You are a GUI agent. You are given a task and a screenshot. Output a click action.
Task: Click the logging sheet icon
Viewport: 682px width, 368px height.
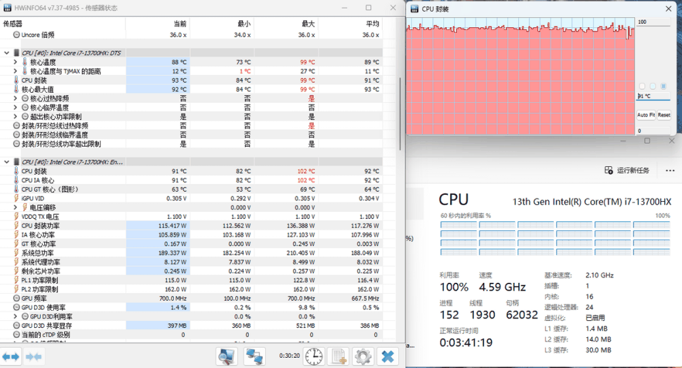pos(338,356)
